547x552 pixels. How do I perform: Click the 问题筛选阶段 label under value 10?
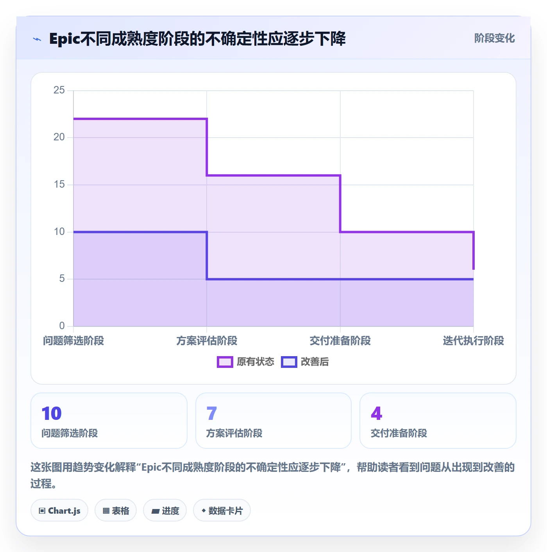pos(70,433)
